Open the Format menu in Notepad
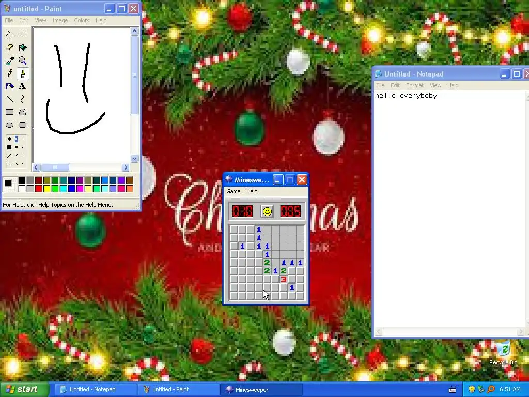The height and width of the screenshot is (397, 529). (x=415, y=85)
